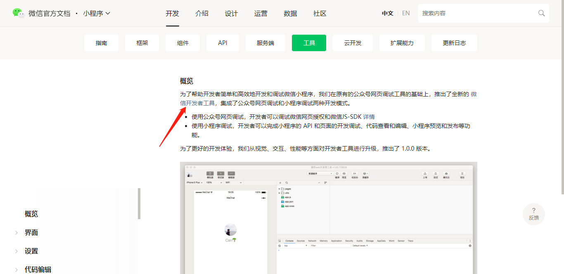Select the green 工具 tab
This screenshot has width=564, height=274.
[309, 43]
